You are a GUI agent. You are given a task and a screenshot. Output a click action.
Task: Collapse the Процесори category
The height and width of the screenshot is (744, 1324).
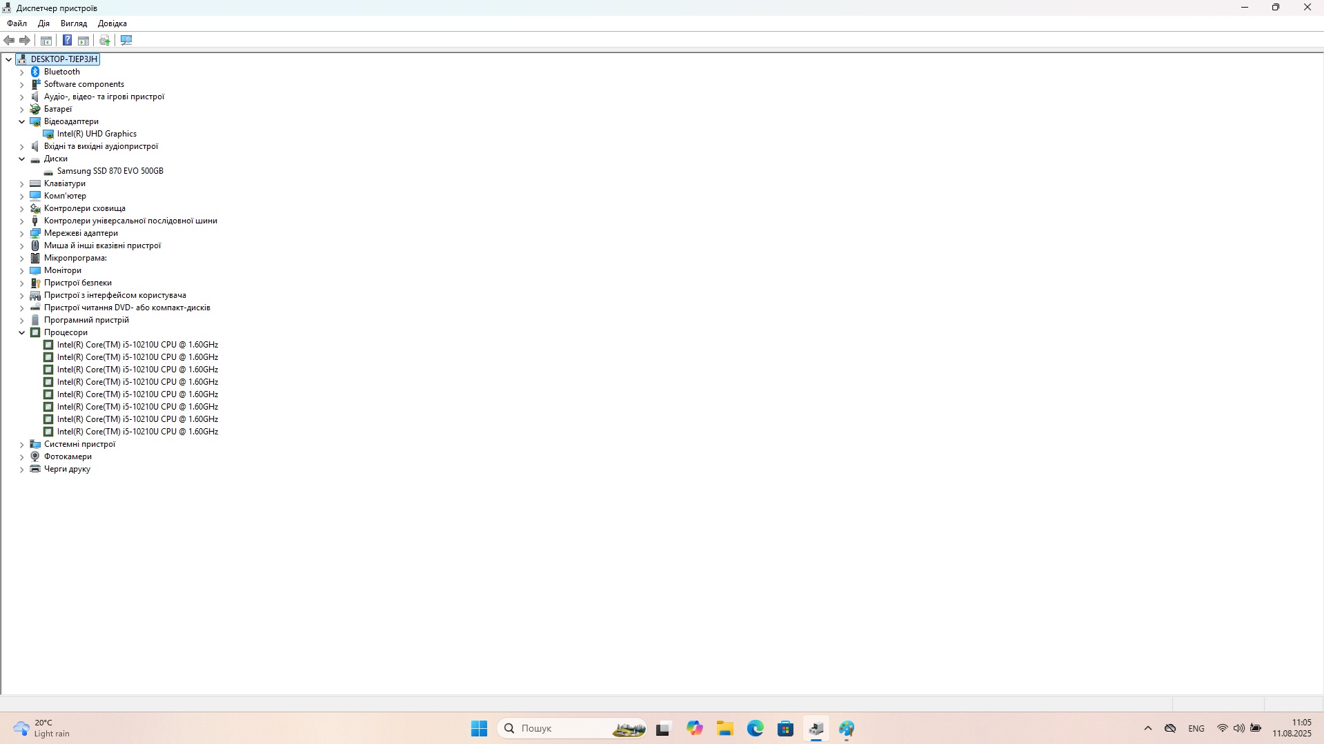point(21,332)
